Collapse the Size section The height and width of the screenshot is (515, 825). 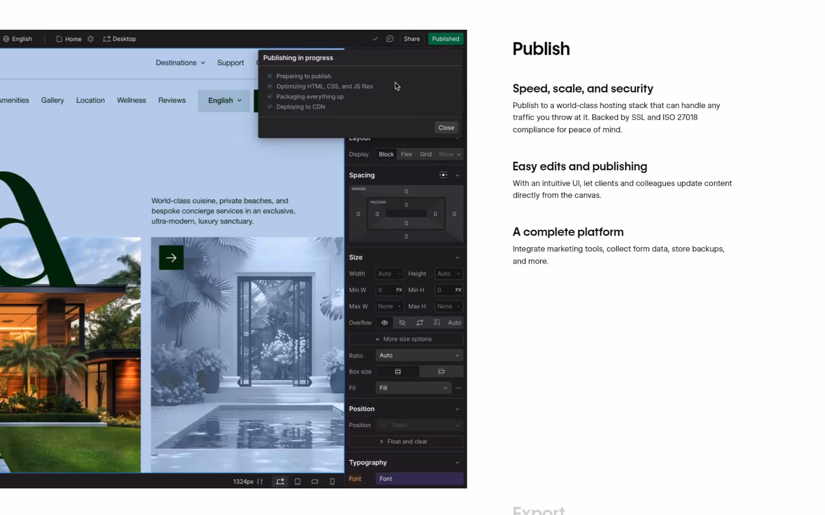click(x=457, y=257)
